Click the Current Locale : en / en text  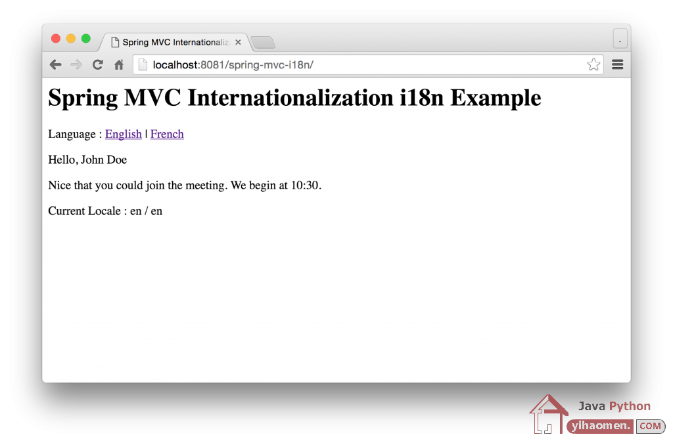(105, 211)
